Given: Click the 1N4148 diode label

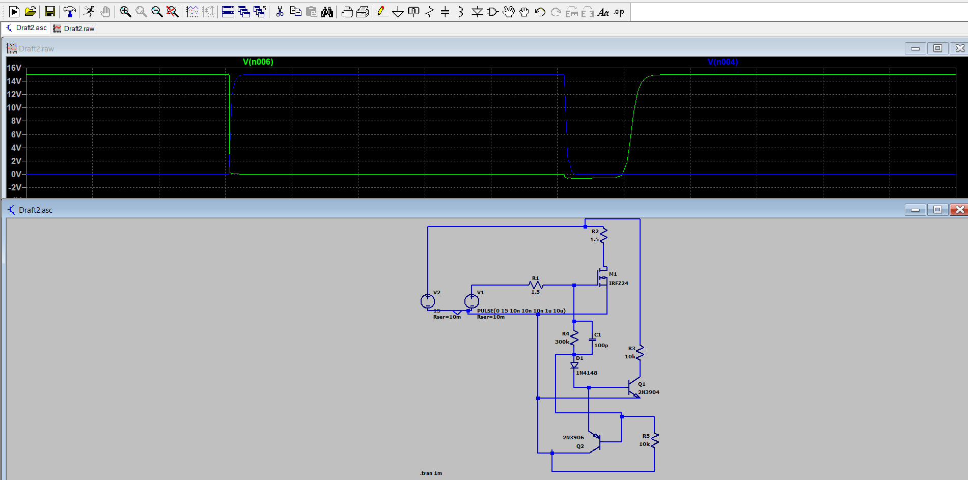Looking at the screenshot, I should [x=587, y=373].
